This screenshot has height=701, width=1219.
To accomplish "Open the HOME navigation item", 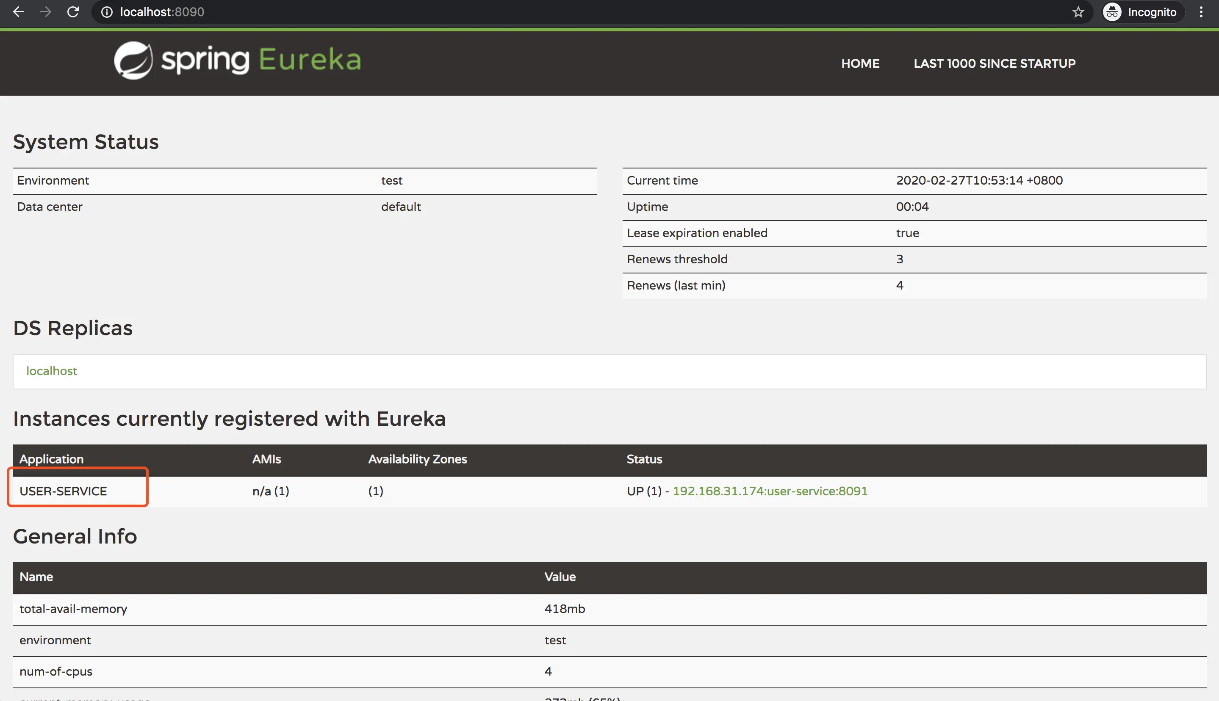I will pos(861,63).
